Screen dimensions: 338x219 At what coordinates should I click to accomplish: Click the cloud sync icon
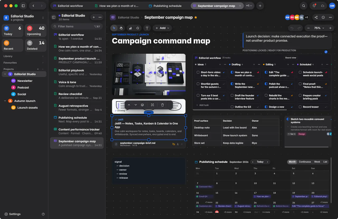pos(322,6)
